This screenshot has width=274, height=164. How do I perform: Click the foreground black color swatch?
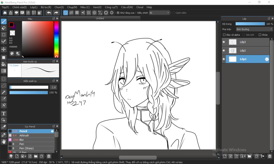point(11,25)
